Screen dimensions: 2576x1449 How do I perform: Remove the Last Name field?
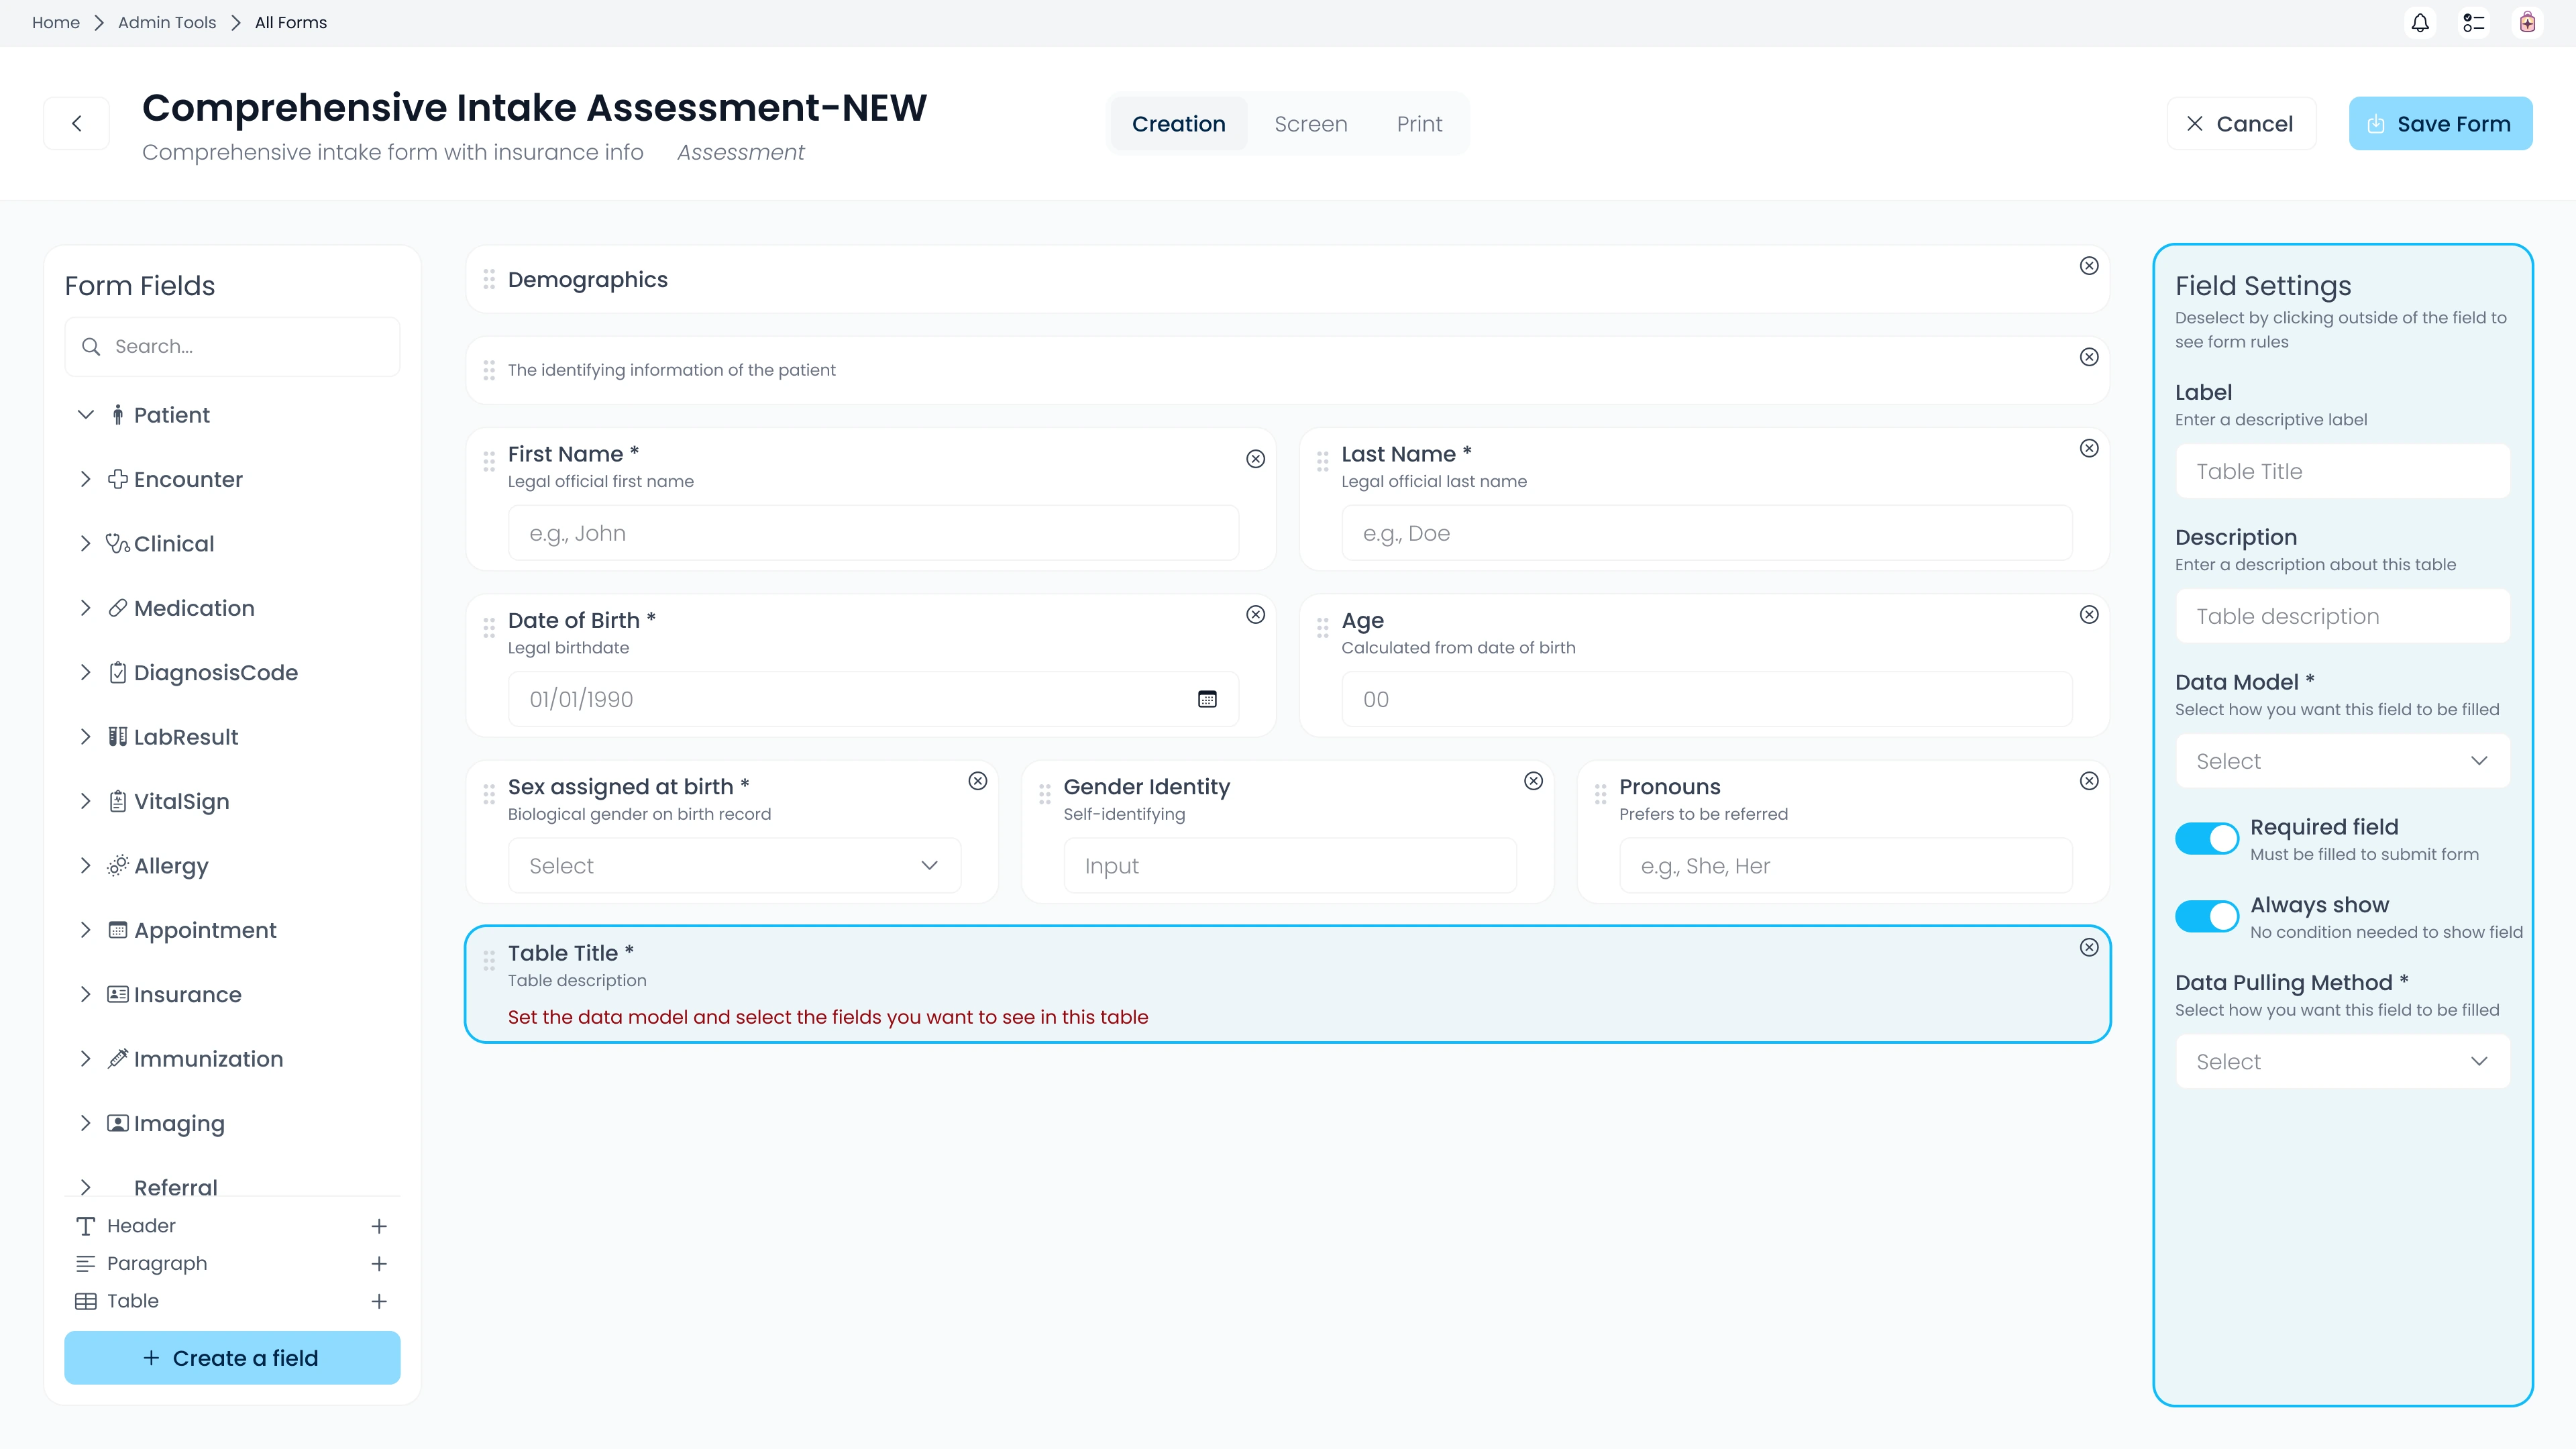(2089, 448)
